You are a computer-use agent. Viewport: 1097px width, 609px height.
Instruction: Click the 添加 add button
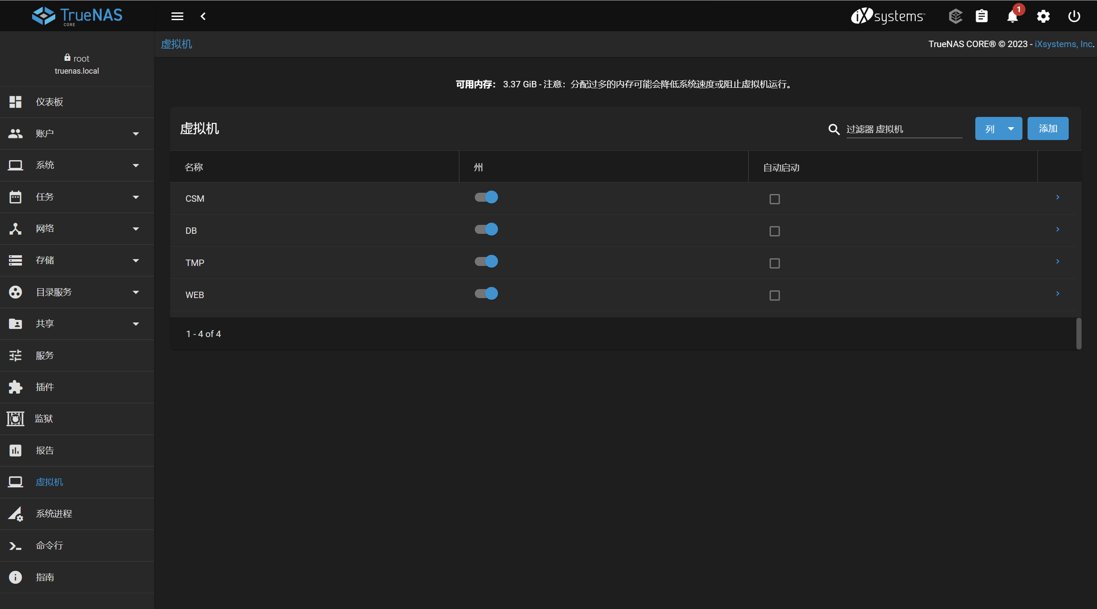[1048, 128]
